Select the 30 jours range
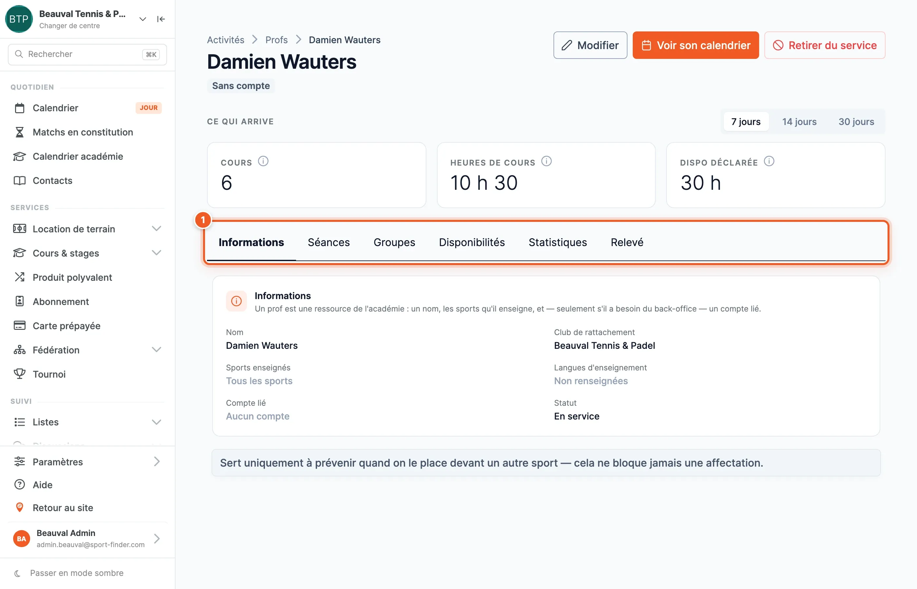 click(856, 122)
